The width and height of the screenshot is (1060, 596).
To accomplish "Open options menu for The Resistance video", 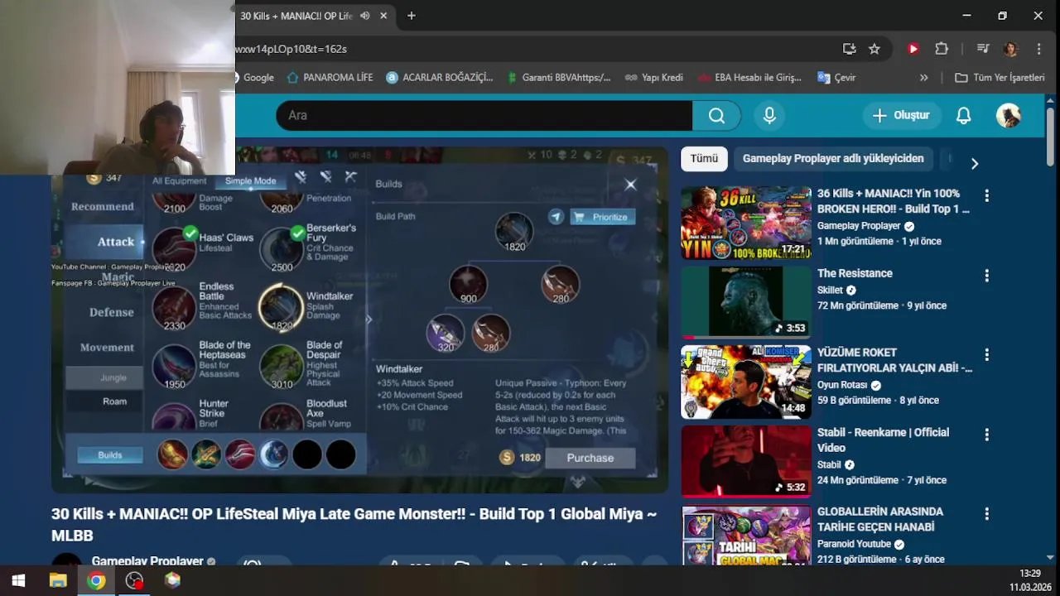I will tap(986, 276).
